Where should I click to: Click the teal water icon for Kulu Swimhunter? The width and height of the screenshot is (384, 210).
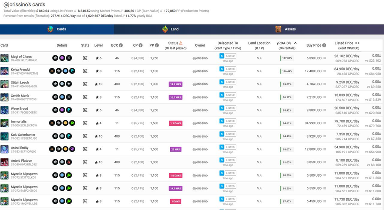pos(69,136)
